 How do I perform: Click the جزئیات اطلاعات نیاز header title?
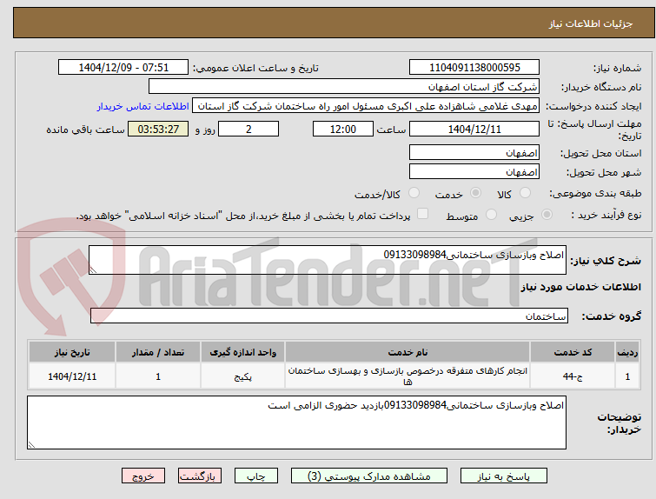pos(591,23)
